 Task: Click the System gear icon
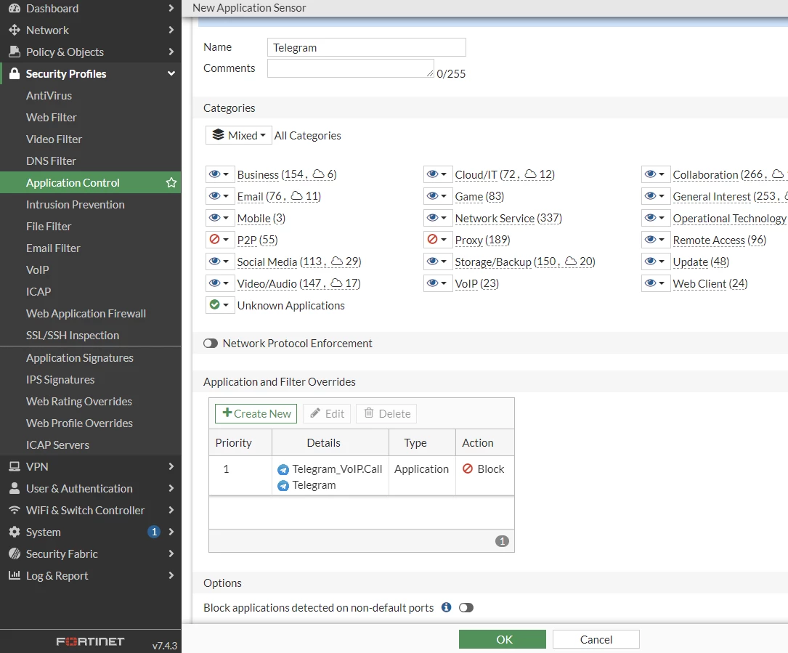pos(15,532)
